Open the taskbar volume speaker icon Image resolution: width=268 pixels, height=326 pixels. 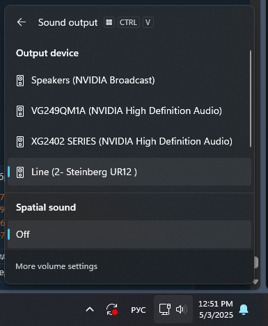[181, 309]
